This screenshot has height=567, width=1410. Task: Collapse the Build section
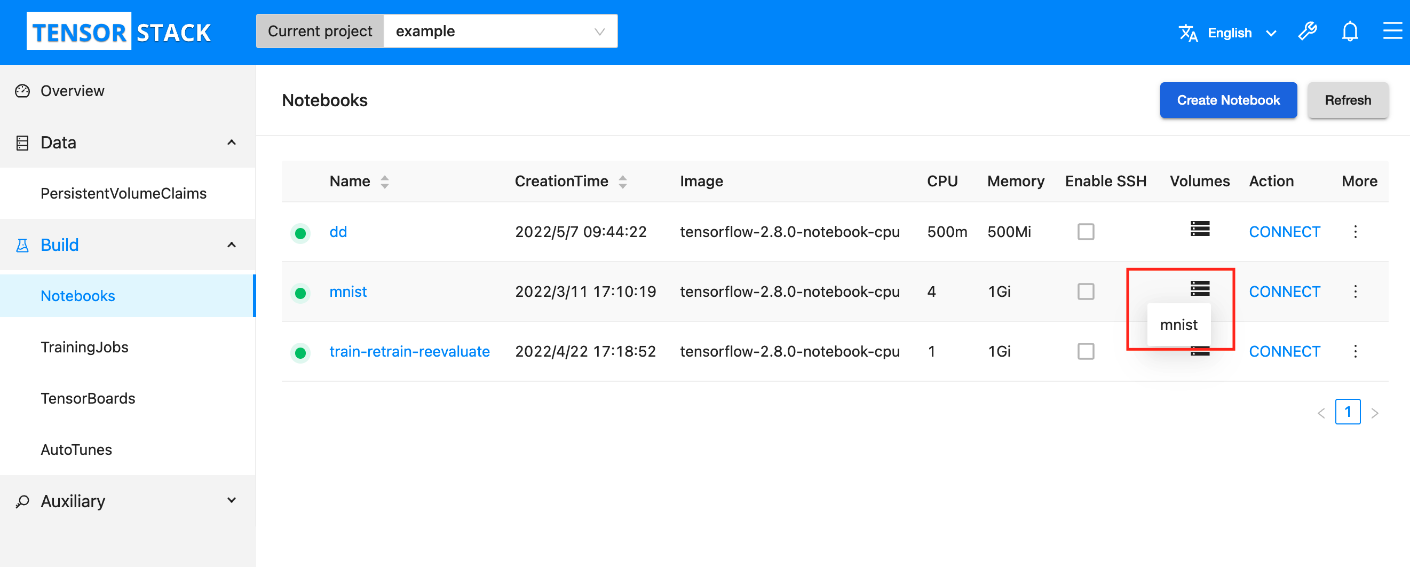pos(232,245)
